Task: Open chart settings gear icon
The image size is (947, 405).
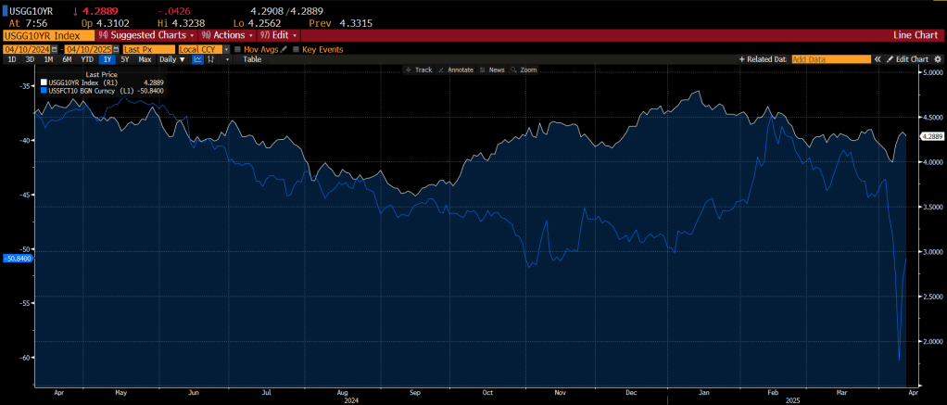Action: click(938, 59)
